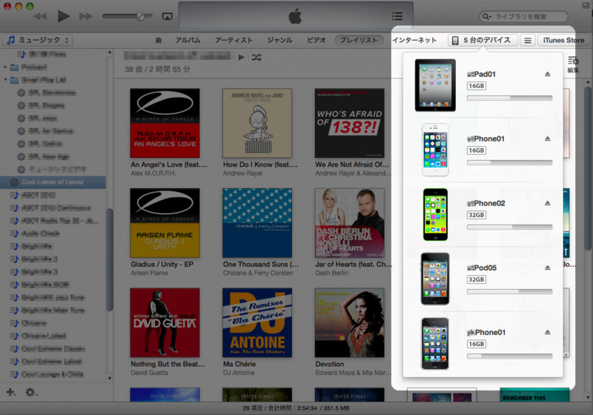
Task: Expand the collapsed sidebar folder above it
Action: (x=5, y=67)
